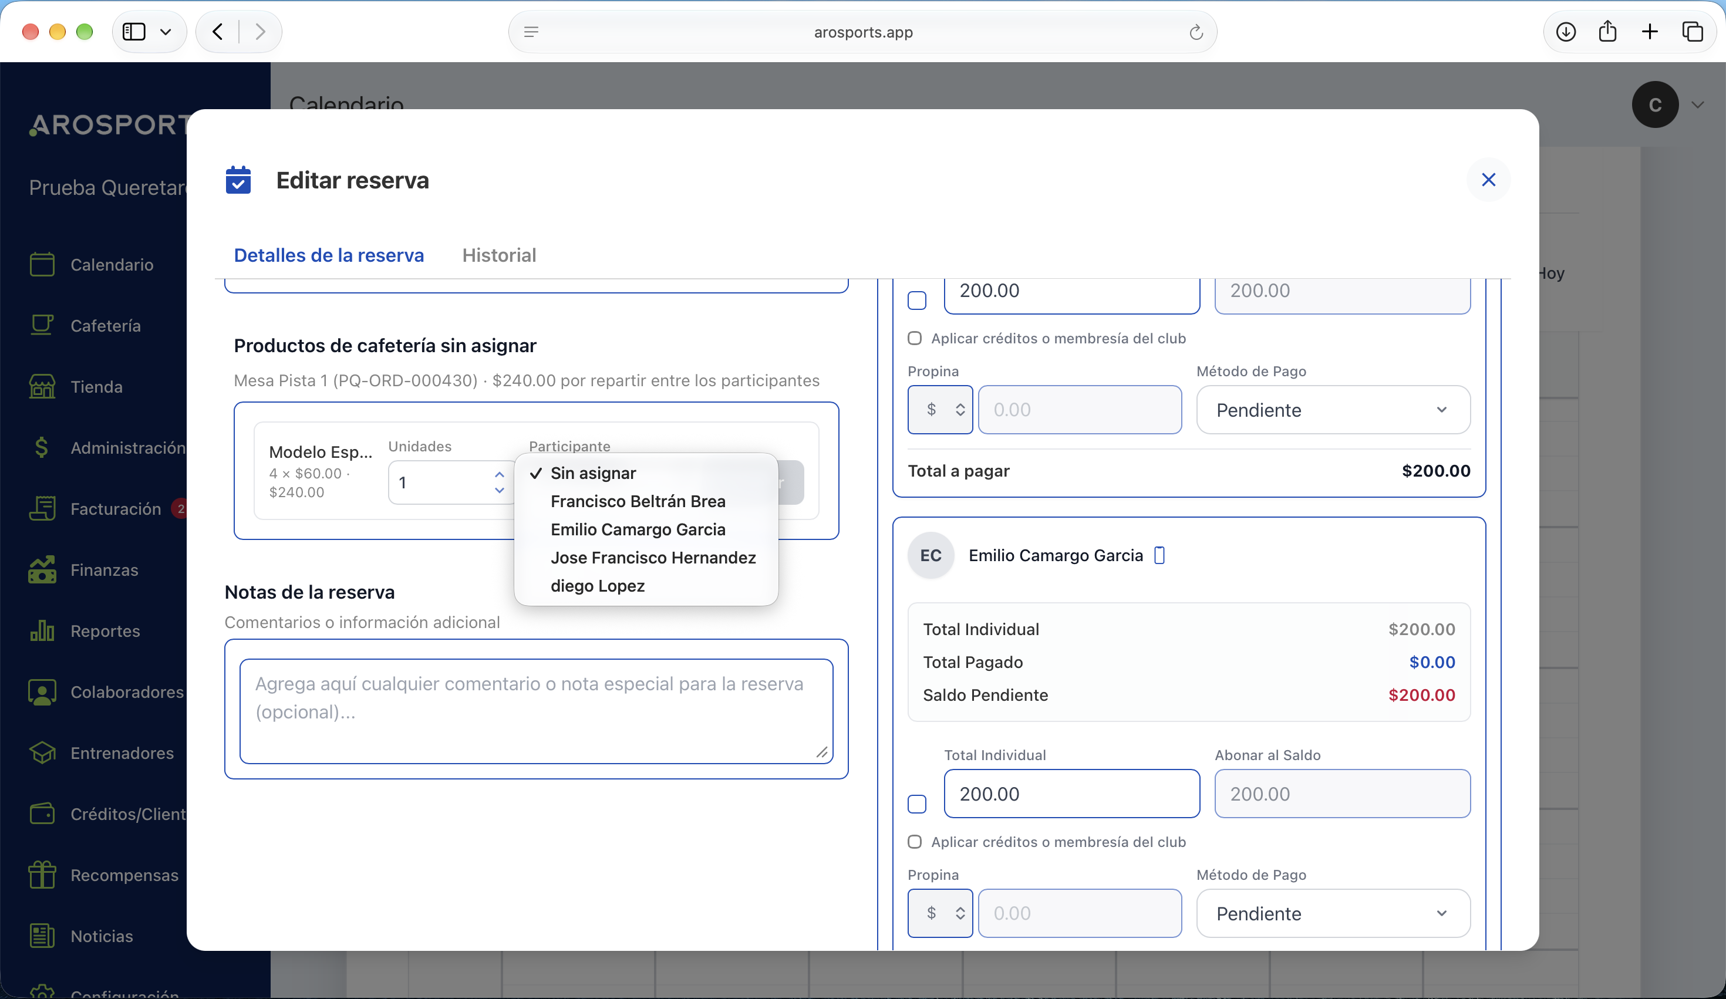1726x999 pixels.
Task: Open the upper Propina currency selector
Action: click(x=940, y=410)
